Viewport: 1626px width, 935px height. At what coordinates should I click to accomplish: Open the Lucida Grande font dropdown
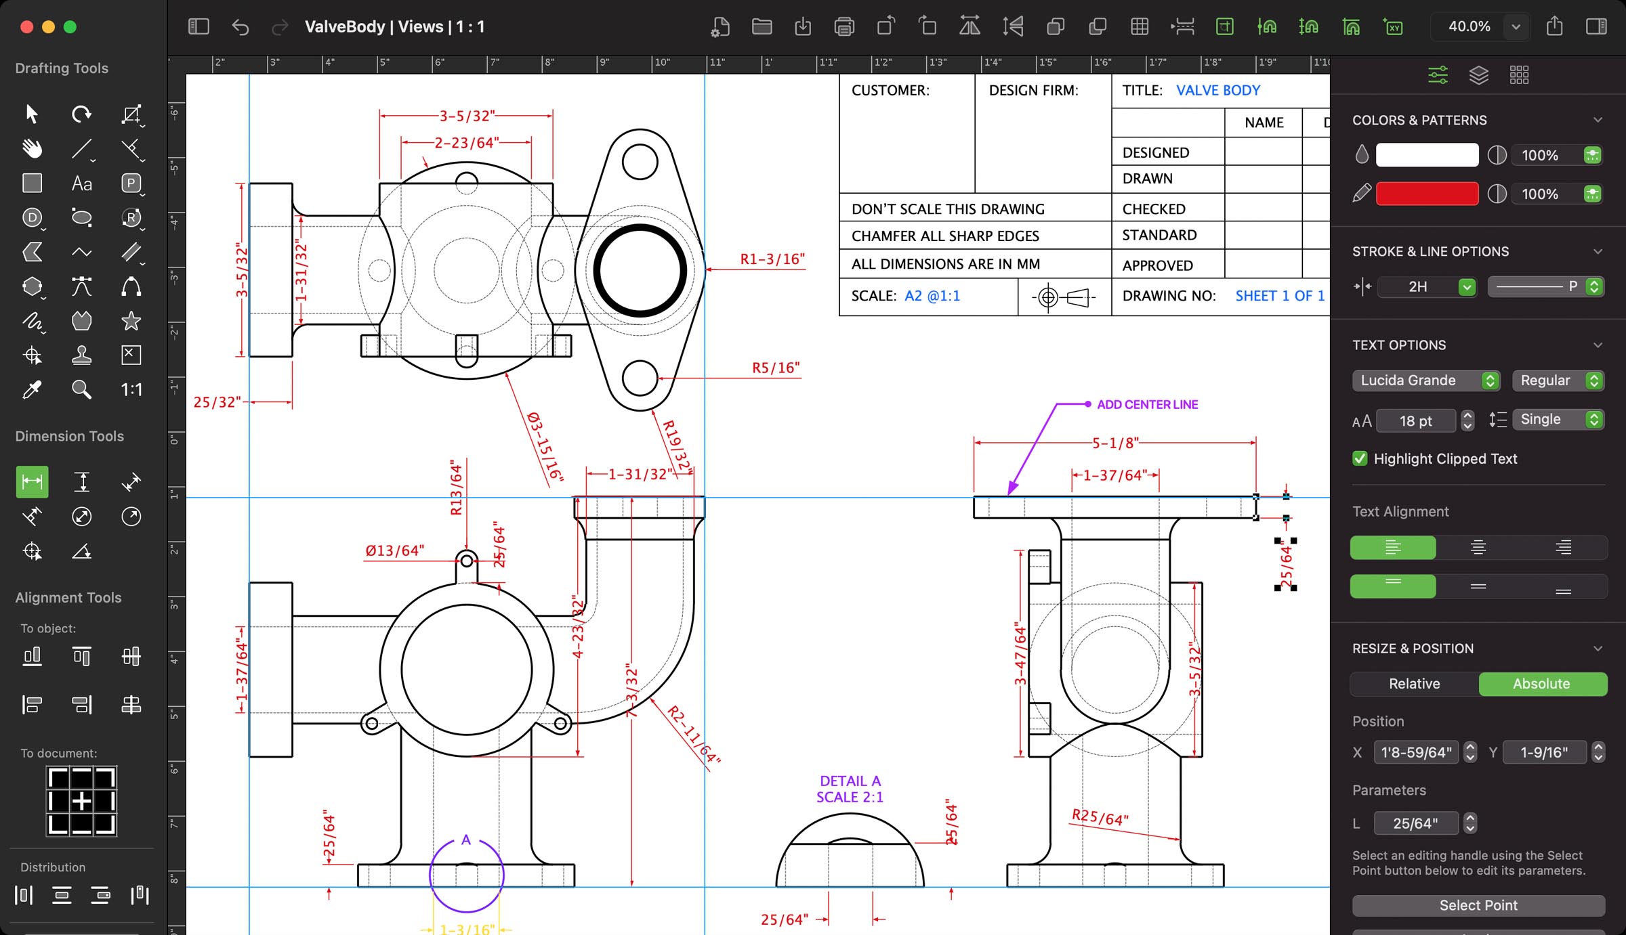1426,380
